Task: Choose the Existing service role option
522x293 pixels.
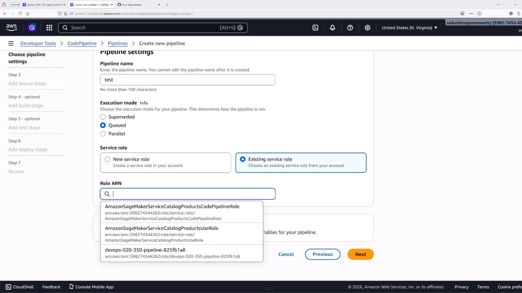Action: [x=301, y=163]
